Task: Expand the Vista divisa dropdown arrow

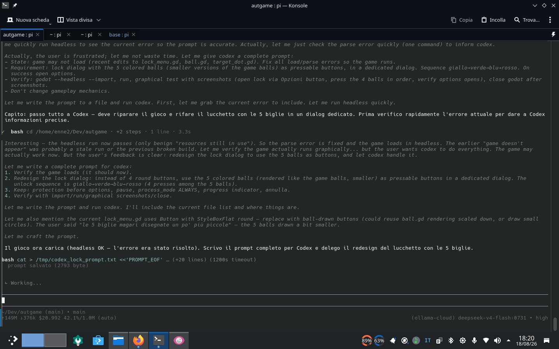Action: 99,20
